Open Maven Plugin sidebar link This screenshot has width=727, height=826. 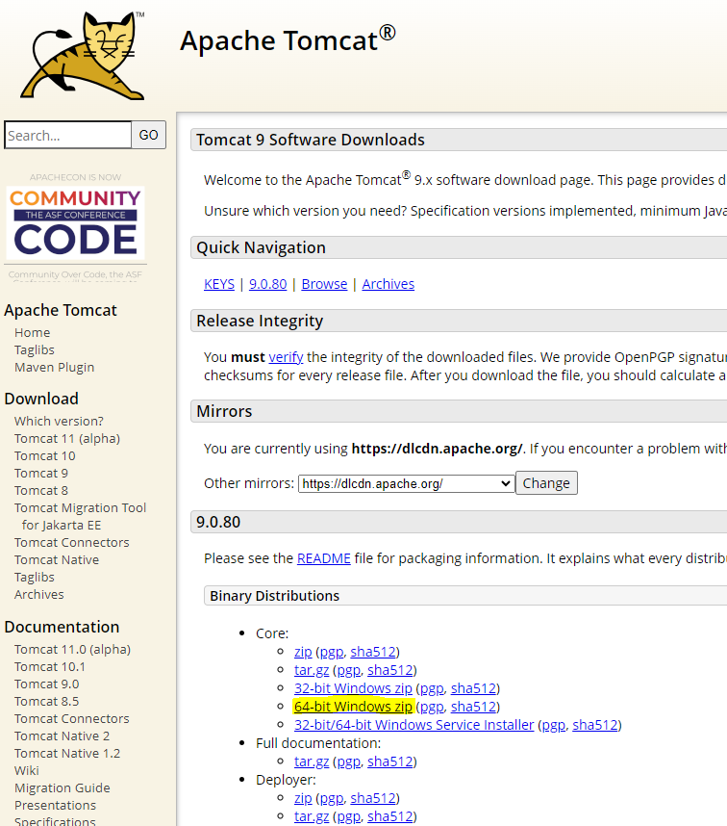(54, 368)
